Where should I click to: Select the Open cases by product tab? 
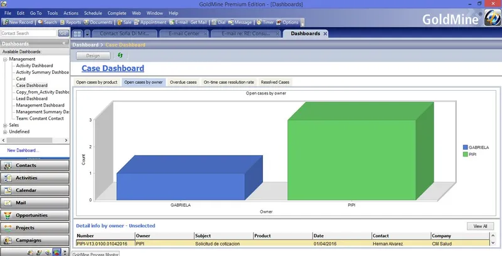point(97,82)
